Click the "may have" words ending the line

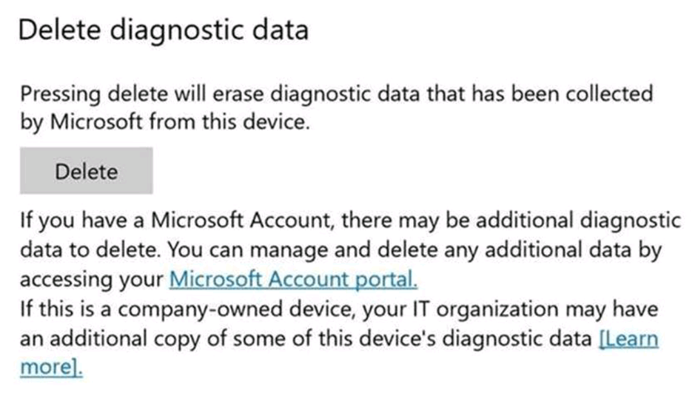coord(619,309)
